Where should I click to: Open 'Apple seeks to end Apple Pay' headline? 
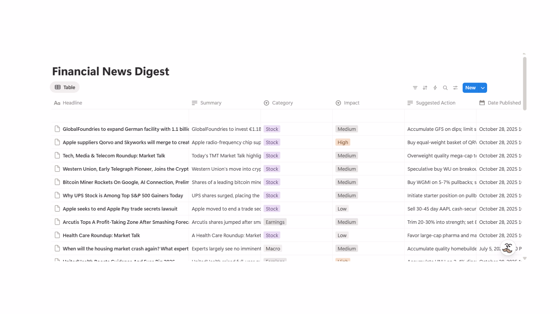click(x=120, y=209)
